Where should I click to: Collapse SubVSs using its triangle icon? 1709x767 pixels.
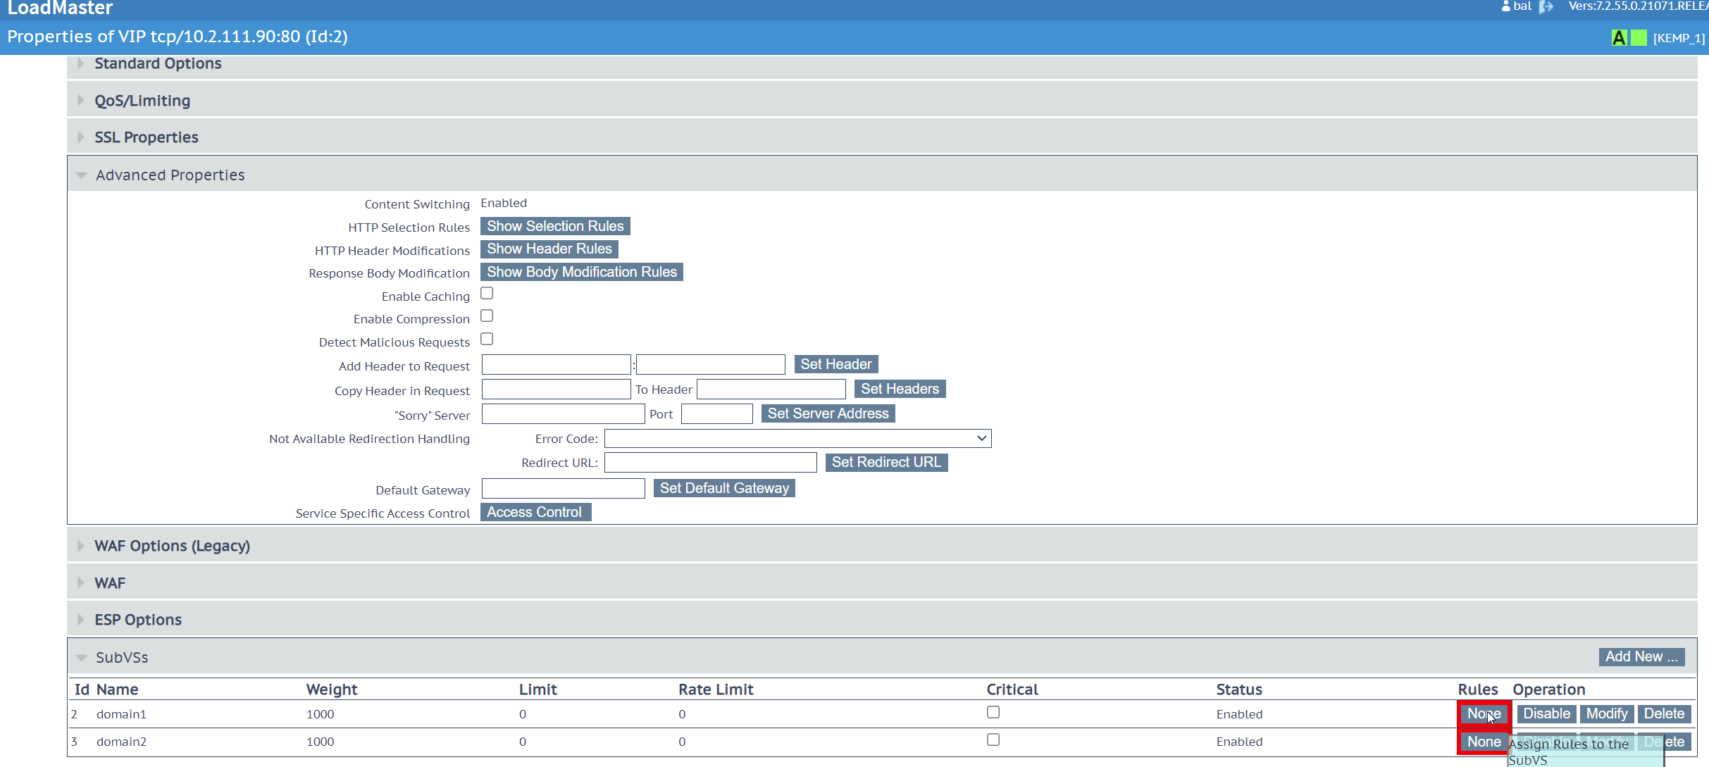click(81, 658)
